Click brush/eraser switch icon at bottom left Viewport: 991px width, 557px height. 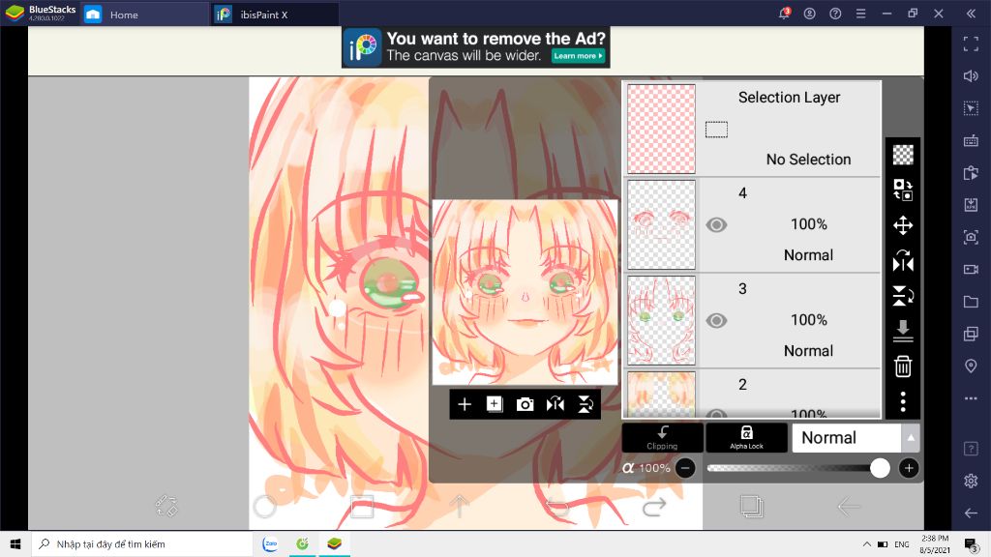click(x=166, y=506)
